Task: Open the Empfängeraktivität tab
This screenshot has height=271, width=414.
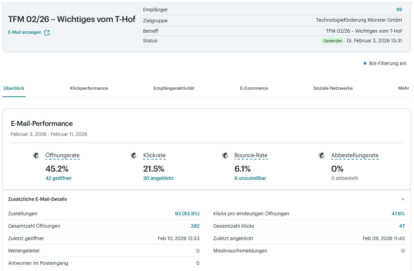Action: pyautogui.click(x=174, y=88)
